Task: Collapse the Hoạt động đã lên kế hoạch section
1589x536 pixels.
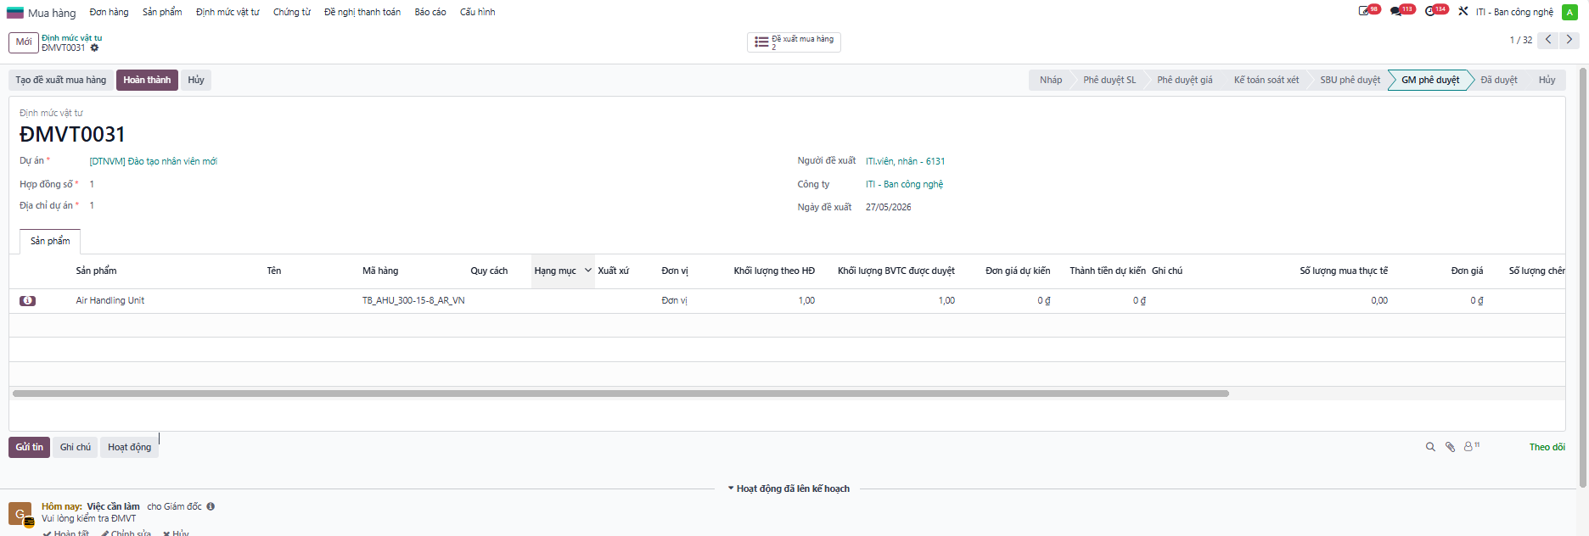Action: click(789, 489)
